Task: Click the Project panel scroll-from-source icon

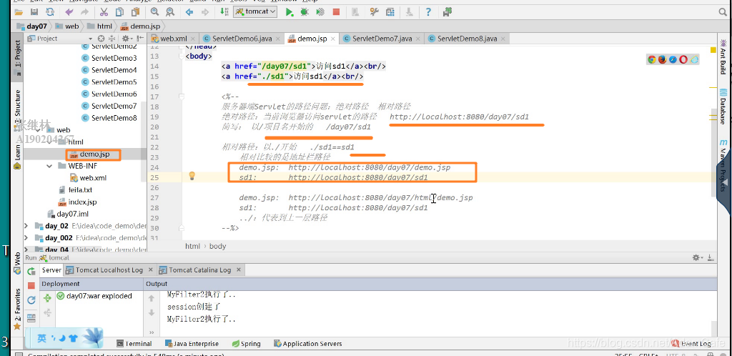Action: 101,39
